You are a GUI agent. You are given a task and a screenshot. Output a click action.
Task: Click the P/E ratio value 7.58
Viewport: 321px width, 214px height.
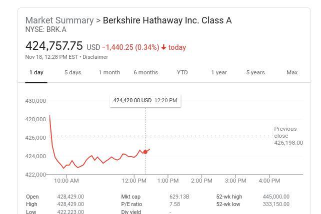coord(174,204)
